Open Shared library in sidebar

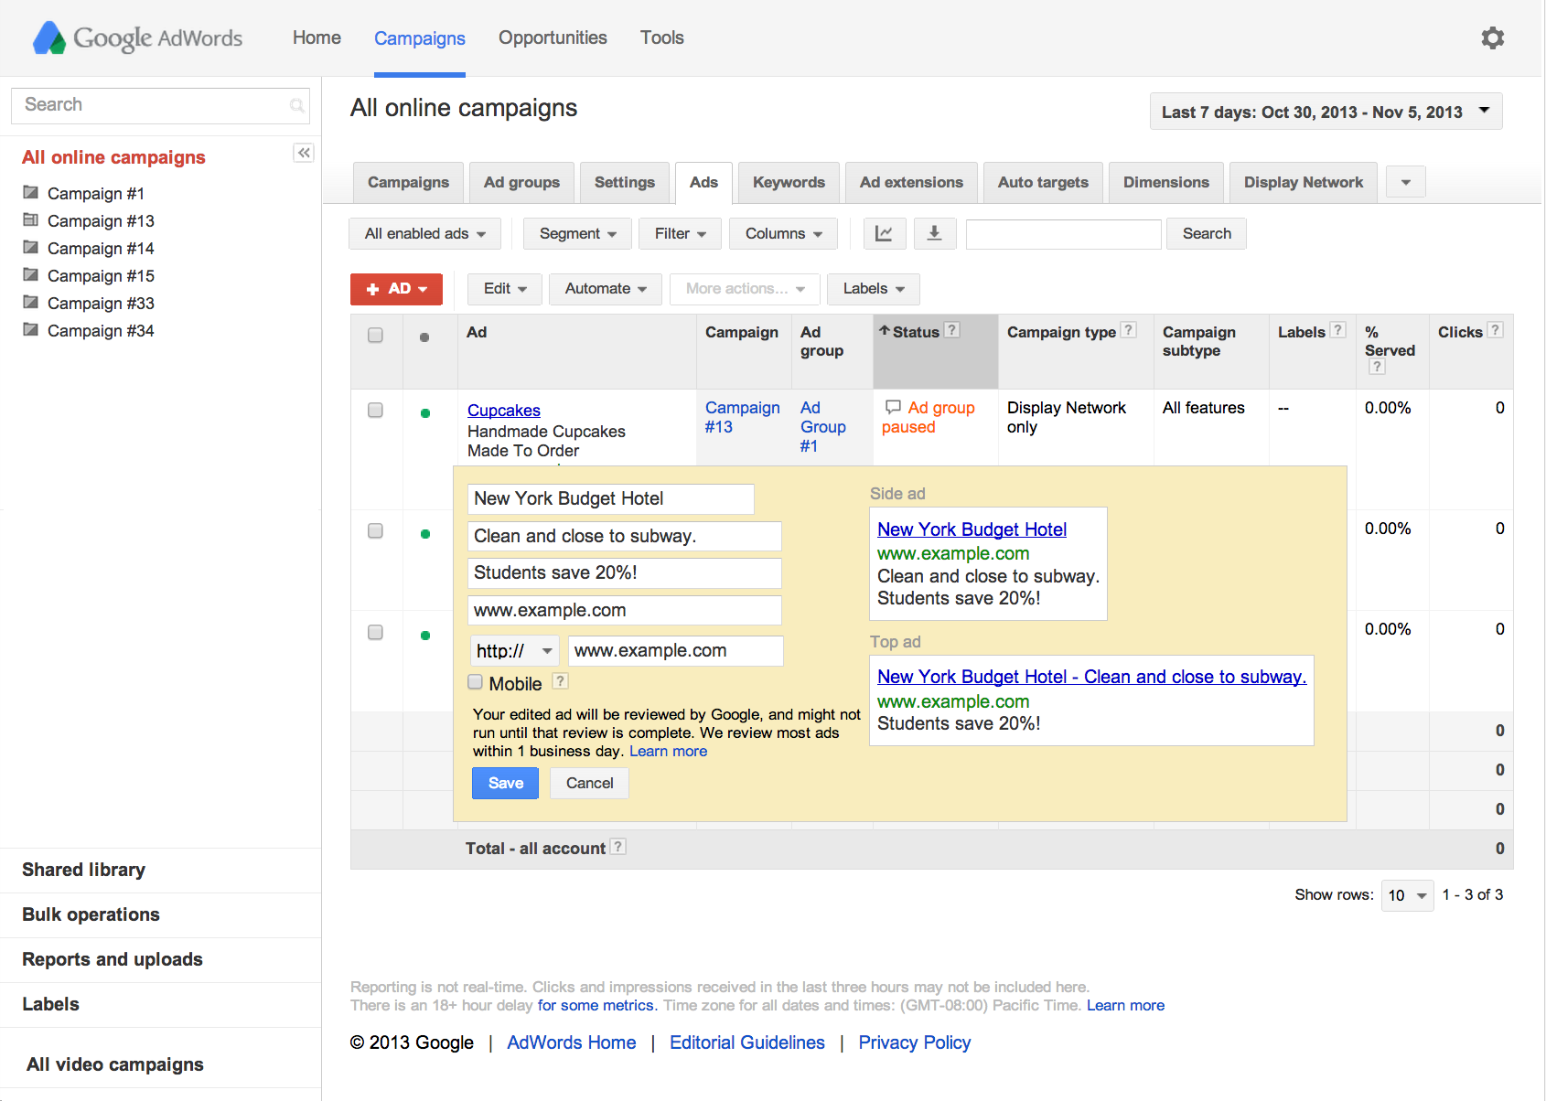coord(83,870)
